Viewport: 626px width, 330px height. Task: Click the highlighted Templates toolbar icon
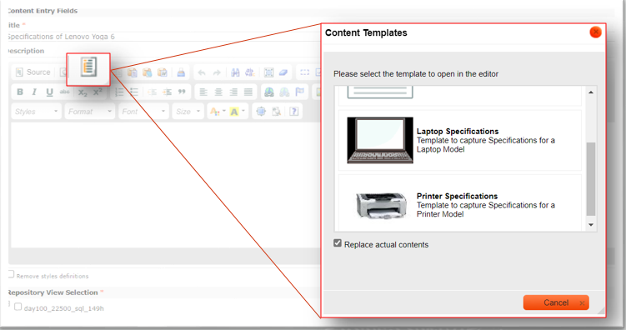click(88, 67)
